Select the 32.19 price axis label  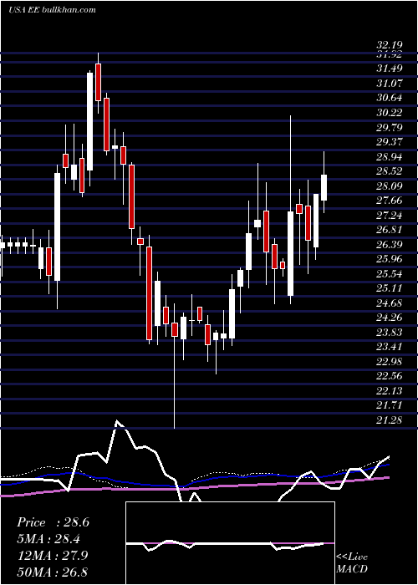click(389, 46)
